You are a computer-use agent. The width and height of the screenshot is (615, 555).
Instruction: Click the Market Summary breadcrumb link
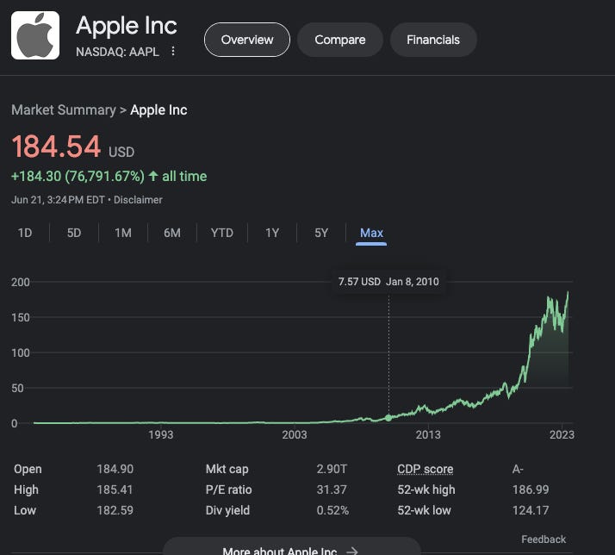click(x=64, y=110)
